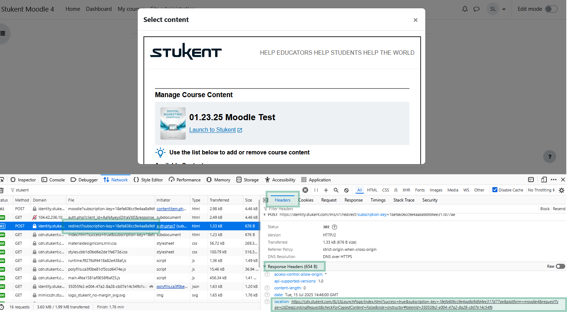The image size is (567, 312).
Task: Filter requests by JS
Action: (x=396, y=190)
